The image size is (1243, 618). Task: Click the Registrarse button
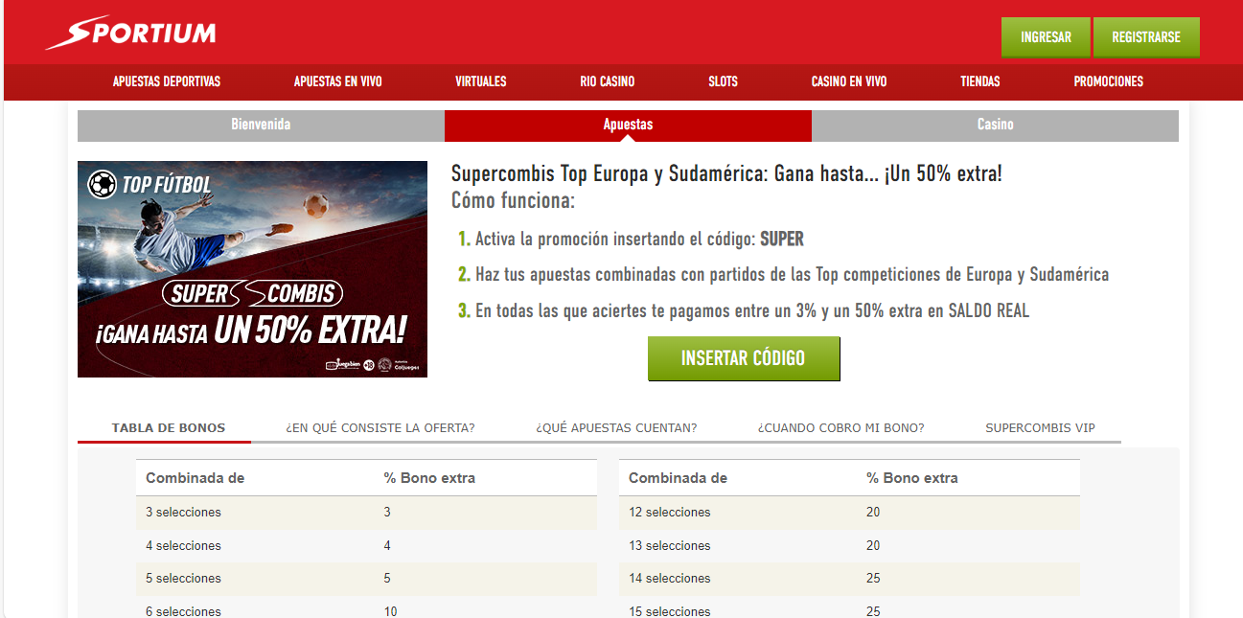1146,36
